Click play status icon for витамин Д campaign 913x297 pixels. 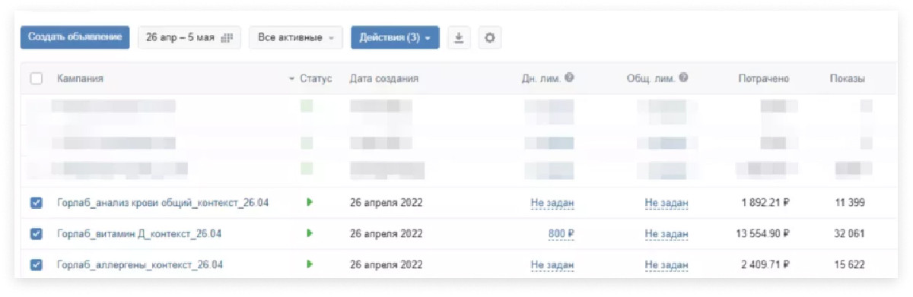point(310,233)
